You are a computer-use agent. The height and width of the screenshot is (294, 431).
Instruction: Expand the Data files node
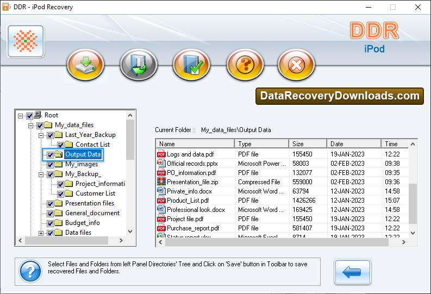coord(41,233)
